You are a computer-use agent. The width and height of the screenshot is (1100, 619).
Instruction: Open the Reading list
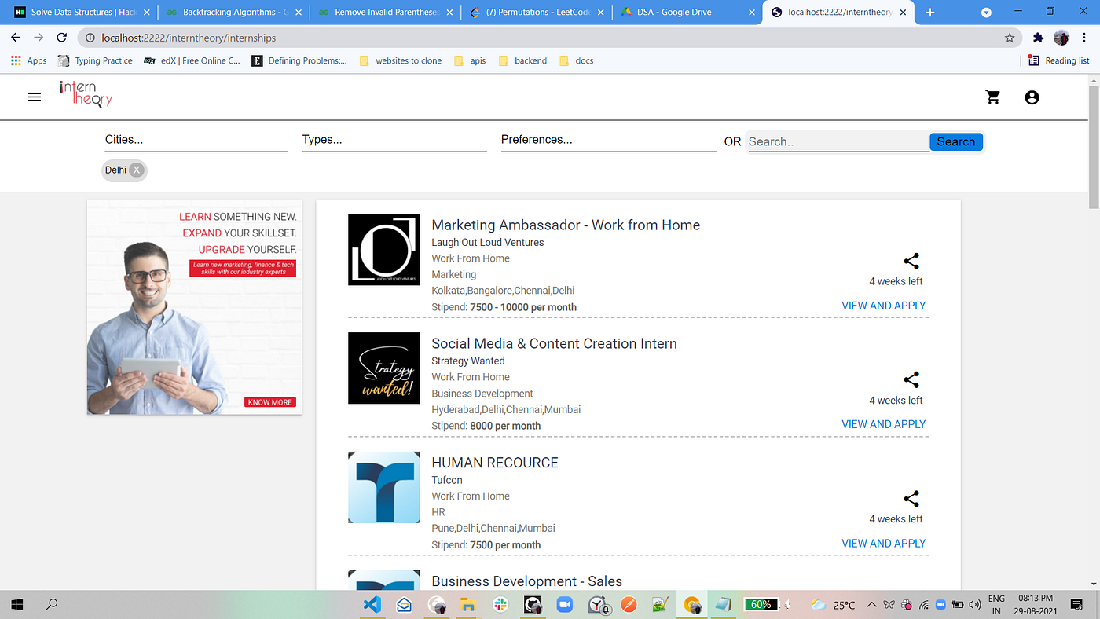(1058, 60)
